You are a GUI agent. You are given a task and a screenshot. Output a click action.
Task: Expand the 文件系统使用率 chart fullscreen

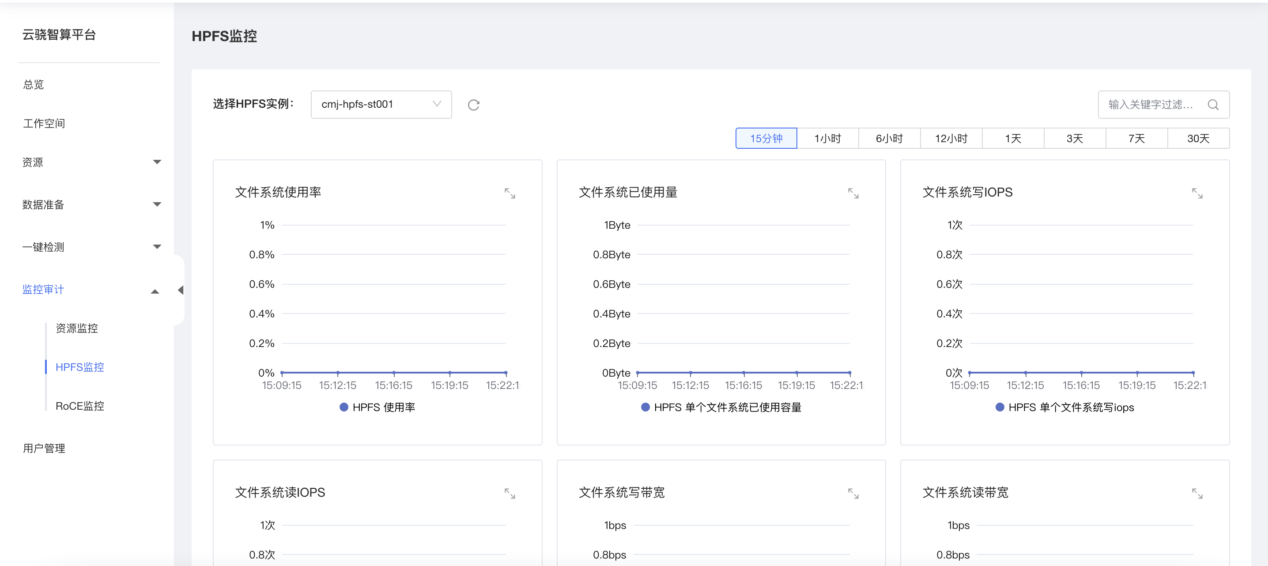click(509, 193)
